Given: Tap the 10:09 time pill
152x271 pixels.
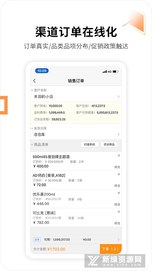Looking at the screenshot, I should tap(42, 71).
